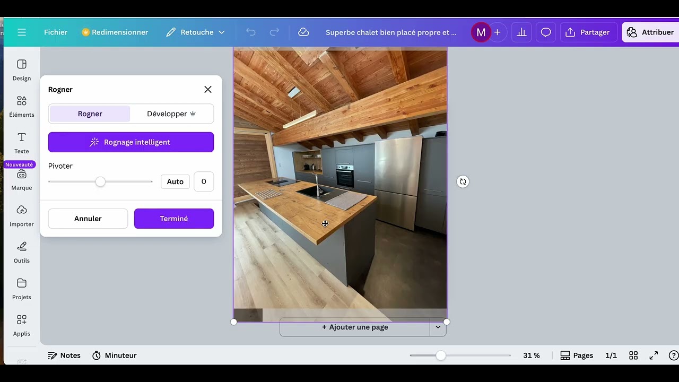Expand the Retouche dropdown

pyautogui.click(x=195, y=32)
